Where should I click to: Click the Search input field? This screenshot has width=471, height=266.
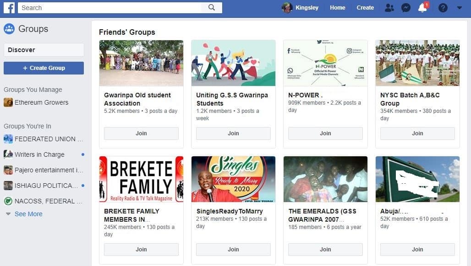[x=110, y=8]
